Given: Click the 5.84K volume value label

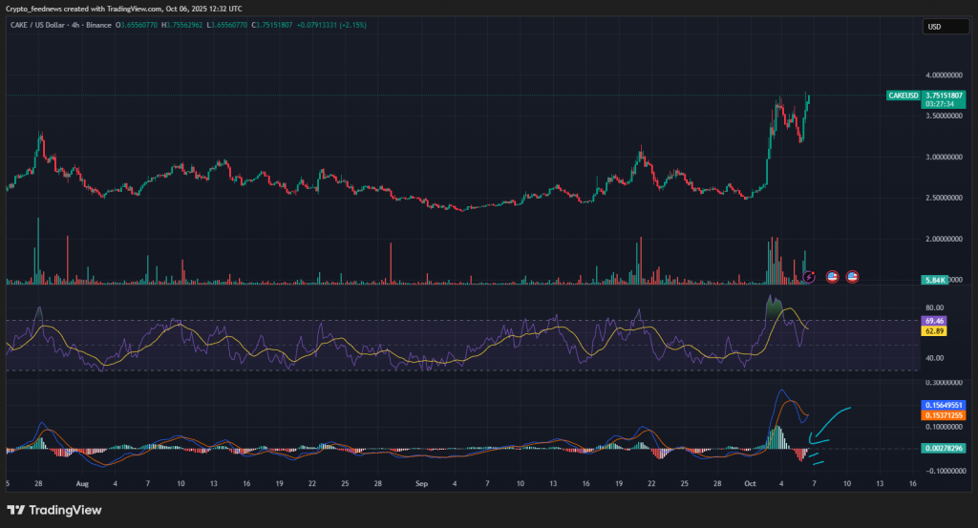Looking at the screenshot, I should pos(933,279).
